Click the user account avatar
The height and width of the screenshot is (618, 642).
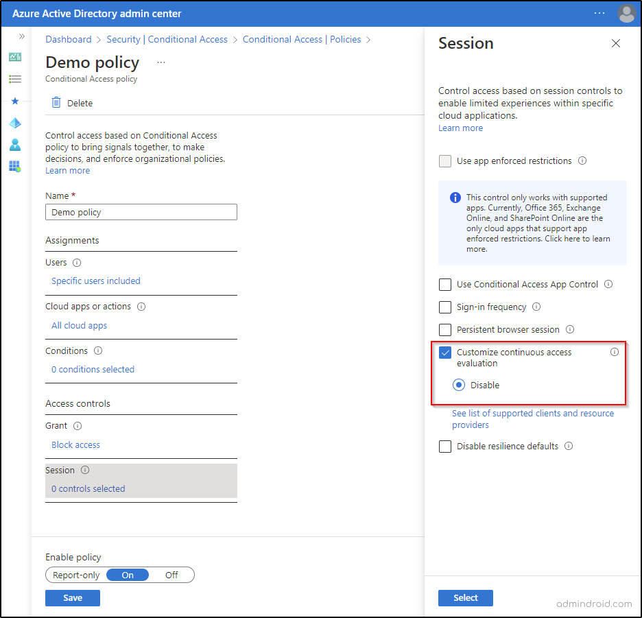(626, 14)
